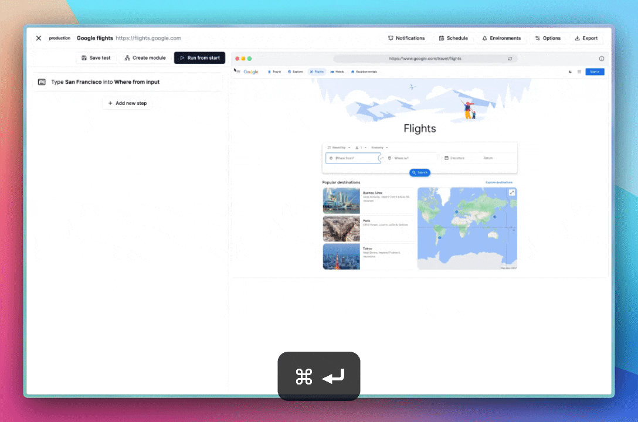
Task: Open the Economy class dropdown
Action: click(x=379, y=147)
